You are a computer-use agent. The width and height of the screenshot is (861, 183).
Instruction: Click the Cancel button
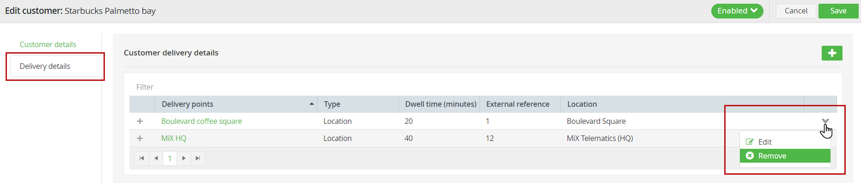pos(796,11)
